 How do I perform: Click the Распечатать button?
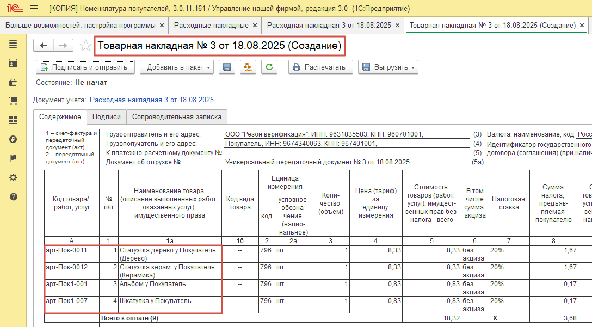tap(320, 67)
